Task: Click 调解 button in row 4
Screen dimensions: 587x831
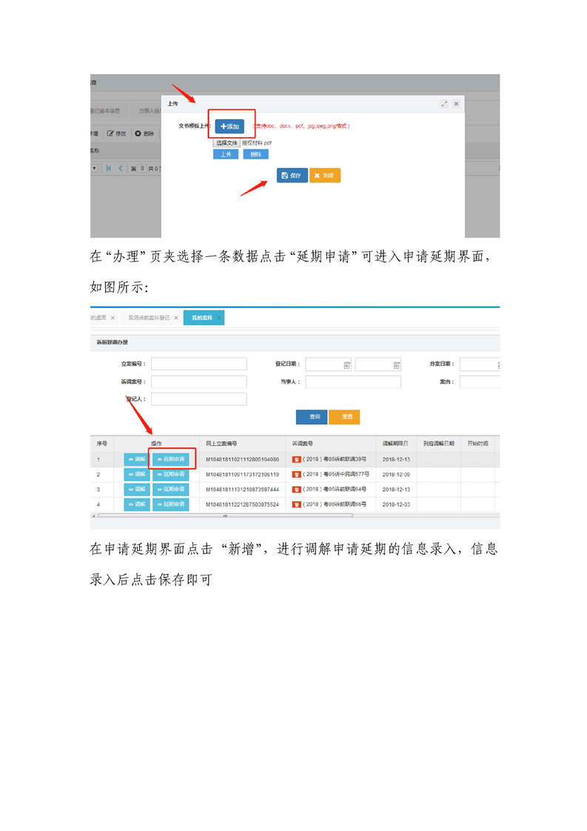Action: [137, 504]
